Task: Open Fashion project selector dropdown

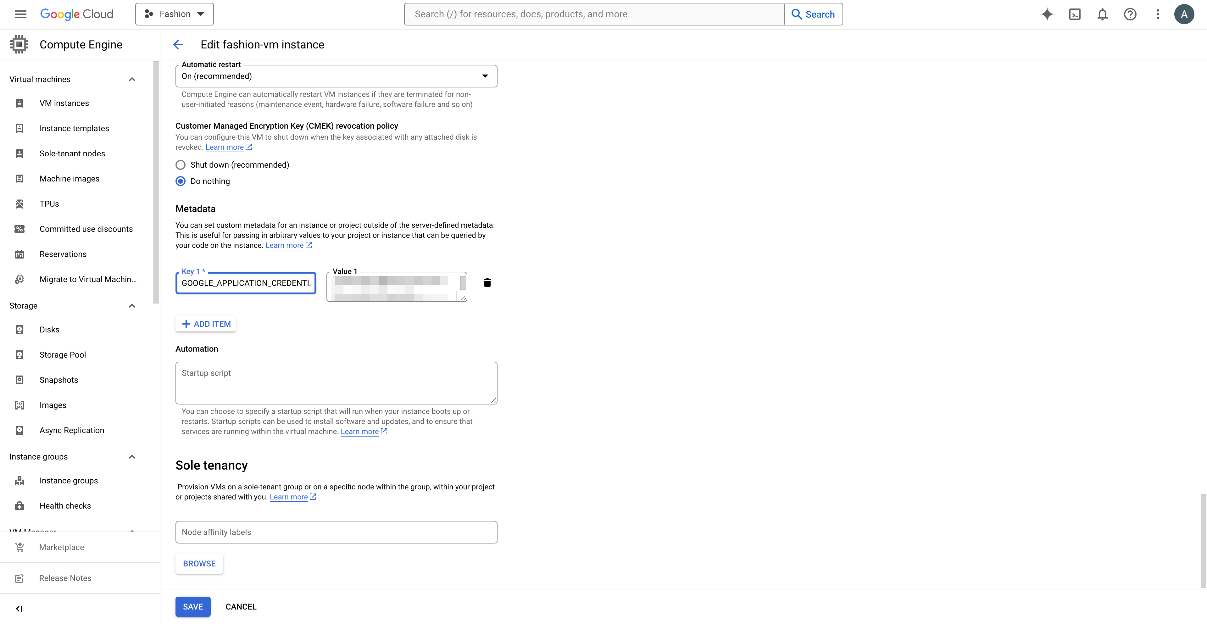Action: pyautogui.click(x=174, y=14)
